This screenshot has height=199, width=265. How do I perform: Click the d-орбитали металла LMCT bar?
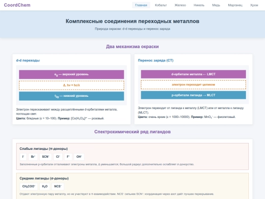tap(193, 74)
